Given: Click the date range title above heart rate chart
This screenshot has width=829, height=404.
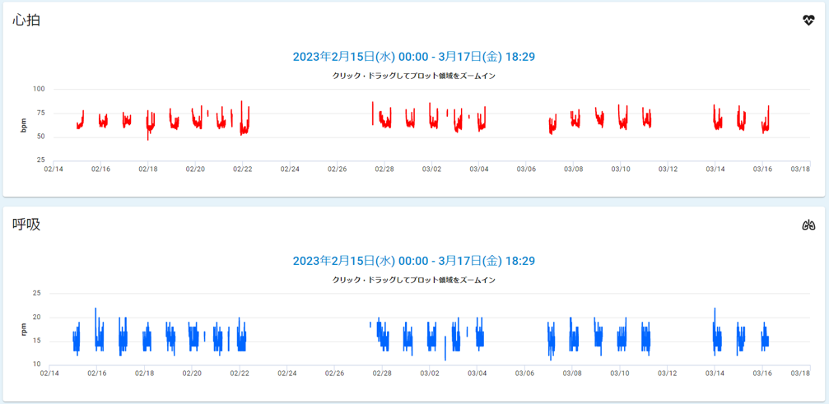Looking at the screenshot, I should (413, 57).
